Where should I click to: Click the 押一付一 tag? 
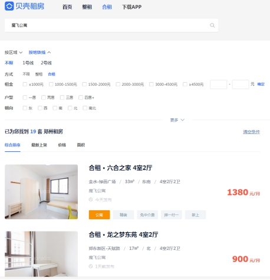tap(172, 215)
